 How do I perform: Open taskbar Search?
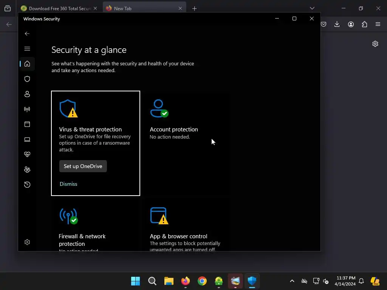coord(152,281)
